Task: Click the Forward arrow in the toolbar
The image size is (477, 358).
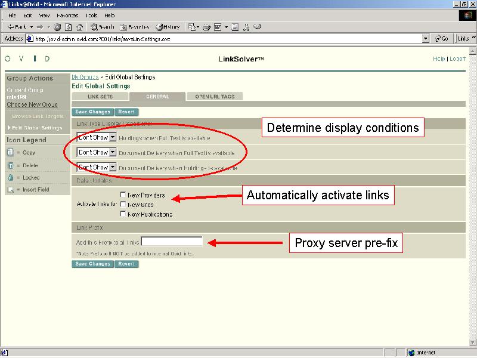Action: (40, 27)
